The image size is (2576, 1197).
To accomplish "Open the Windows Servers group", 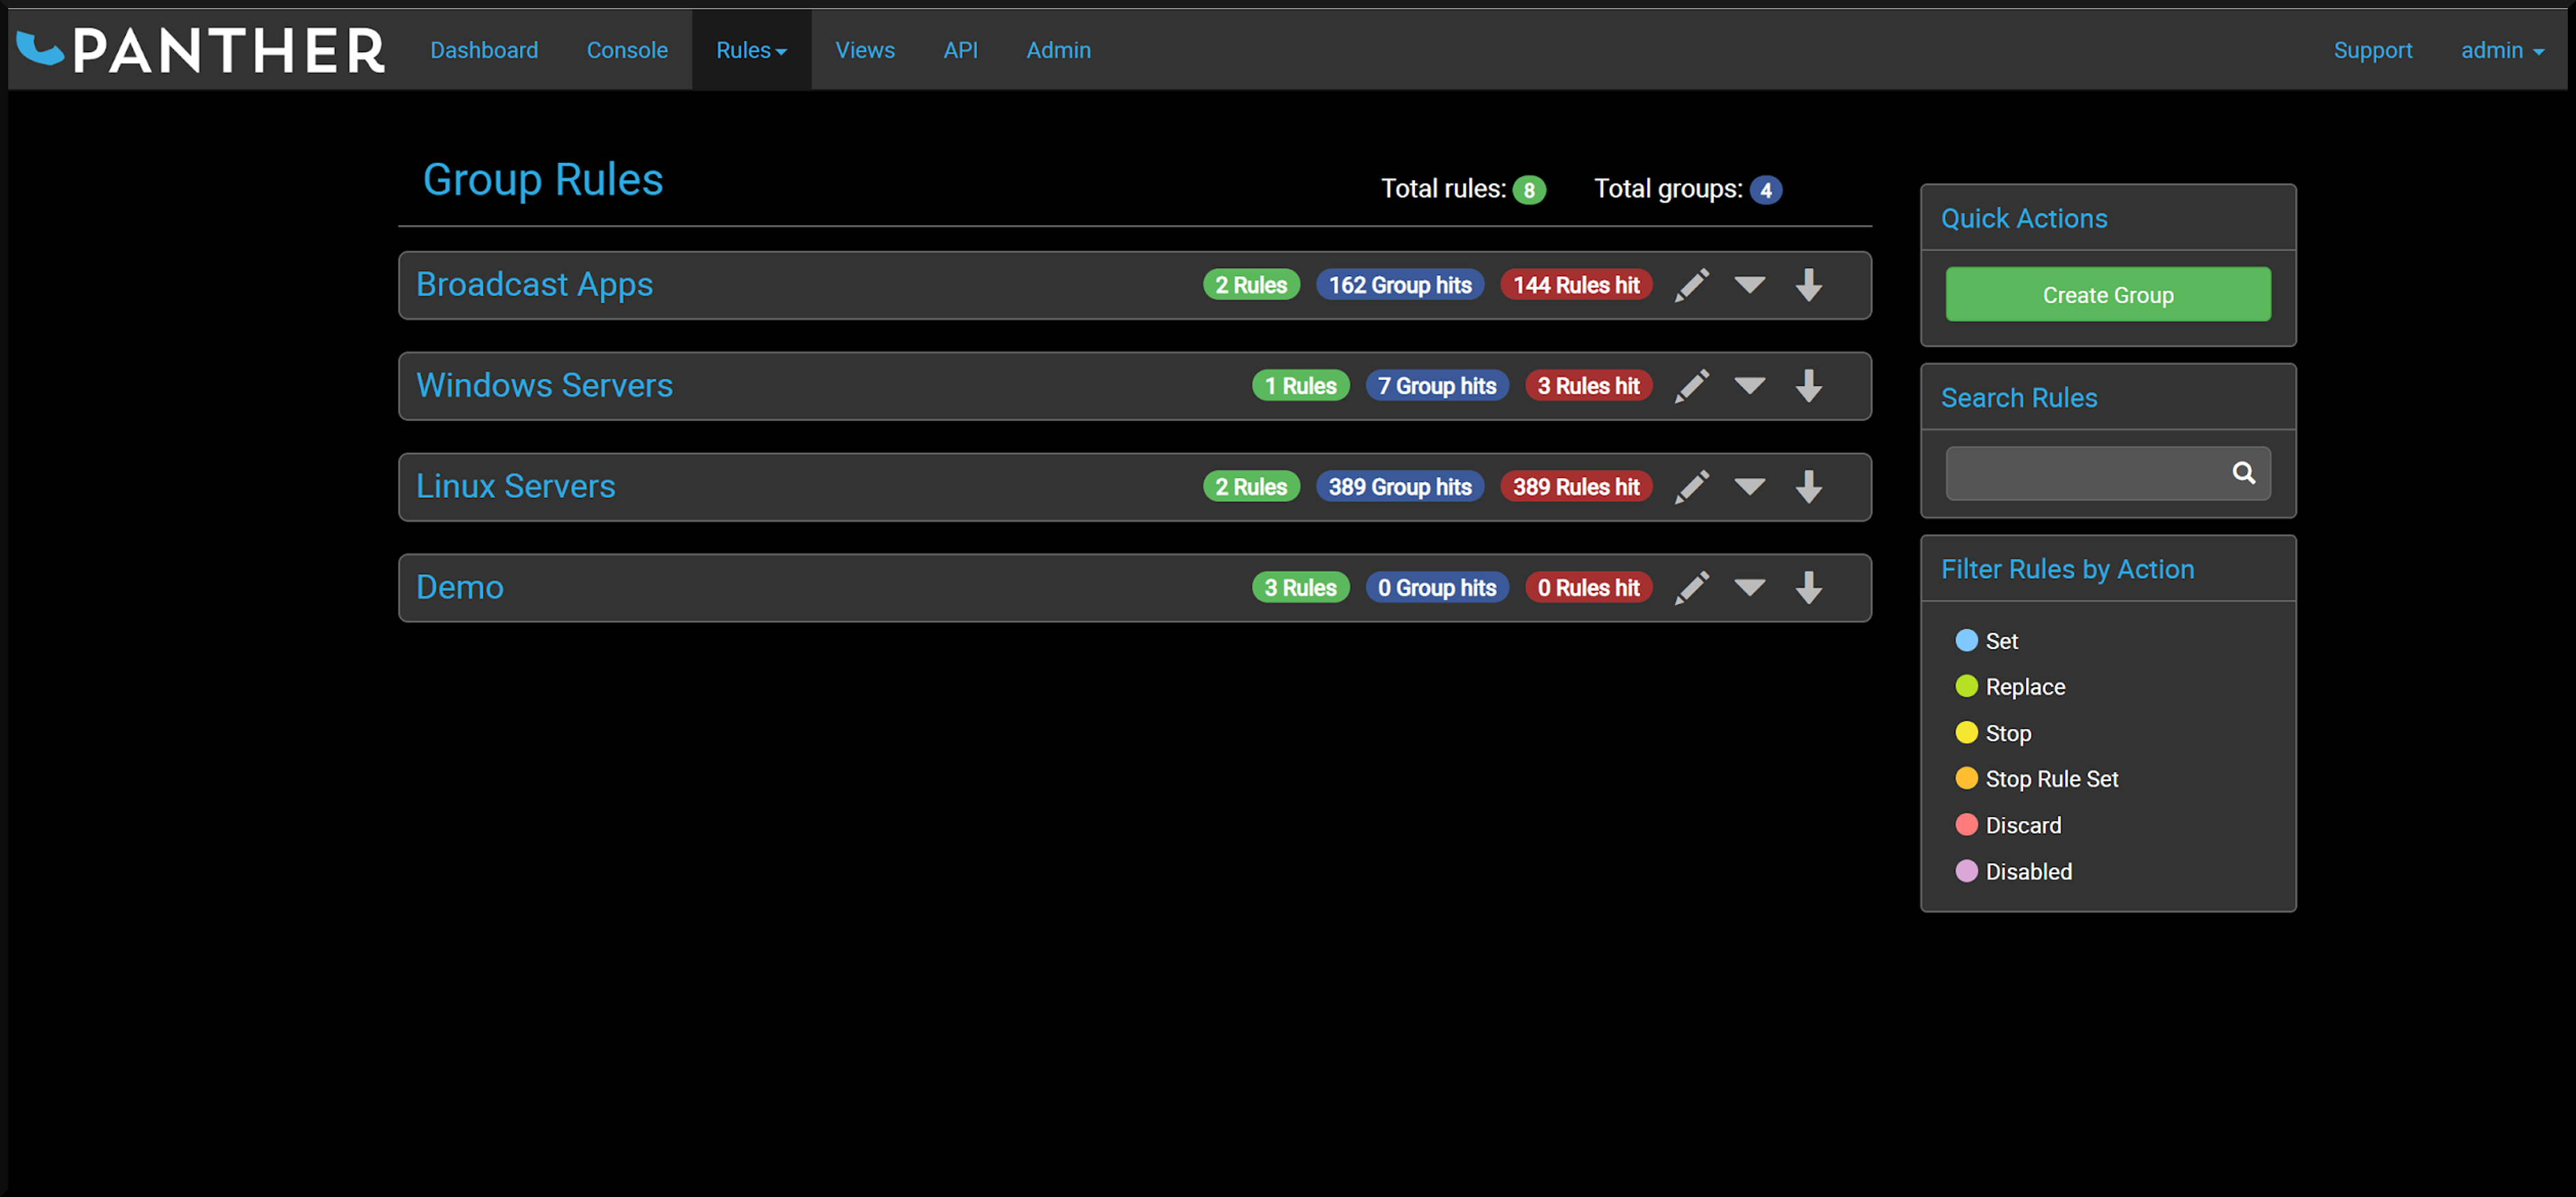I will pos(544,386).
